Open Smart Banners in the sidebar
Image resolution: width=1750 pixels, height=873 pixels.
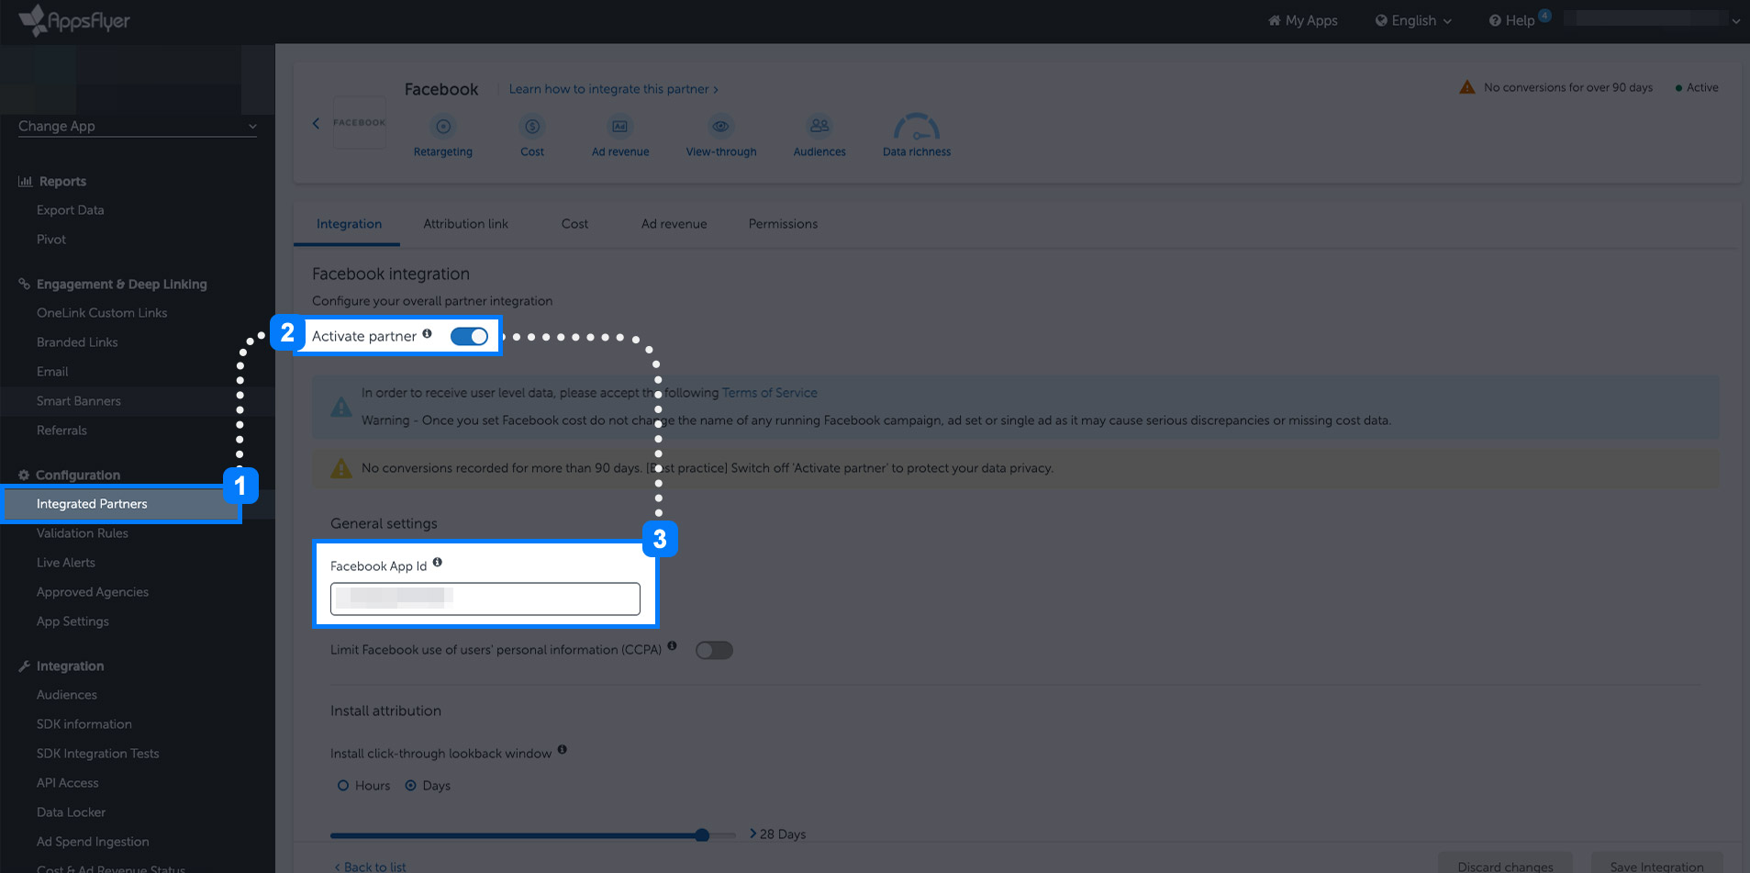pyautogui.click(x=79, y=401)
